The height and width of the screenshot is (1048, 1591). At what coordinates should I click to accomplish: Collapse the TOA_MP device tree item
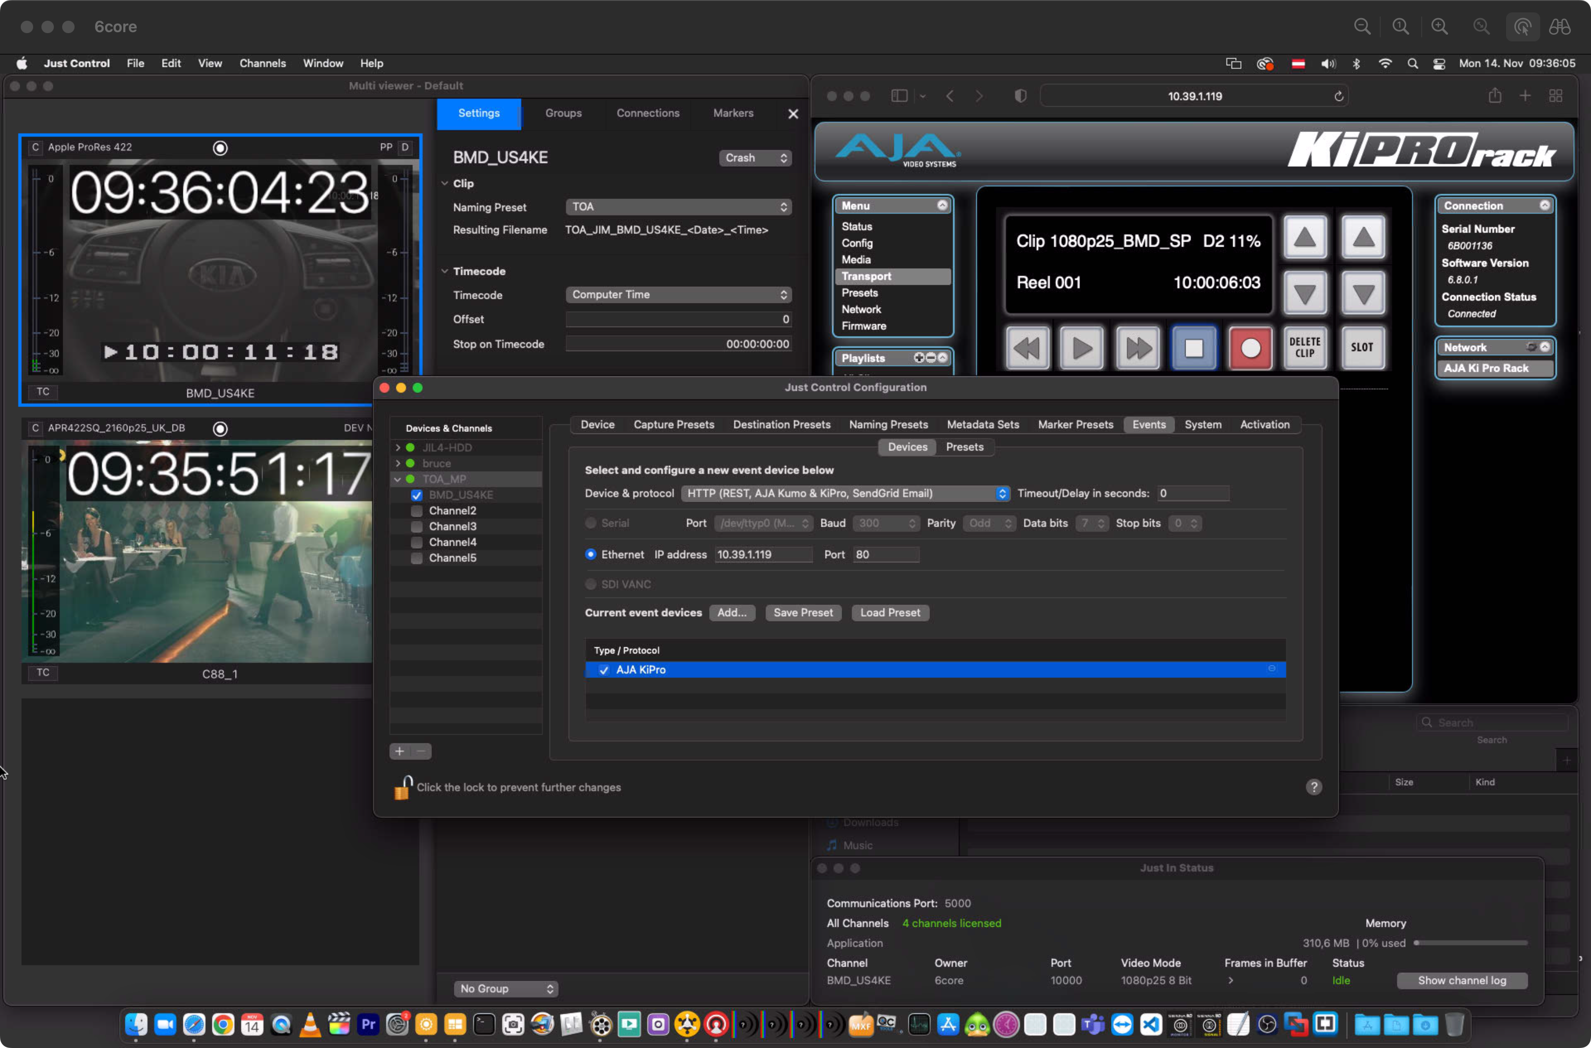tap(398, 479)
